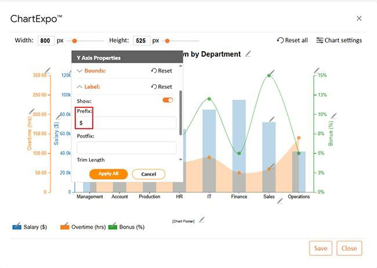The height and width of the screenshot is (268, 377).
Task: Edit the Salary ($) legend item icon
Action: pyautogui.click(x=17, y=226)
